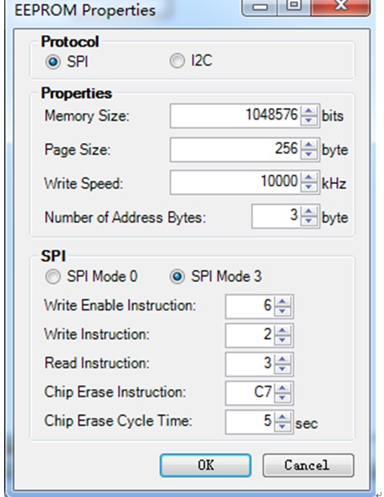Screen dimensions: 384x497
Task: Focus the Write Speed text box
Action: click(x=235, y=182)
